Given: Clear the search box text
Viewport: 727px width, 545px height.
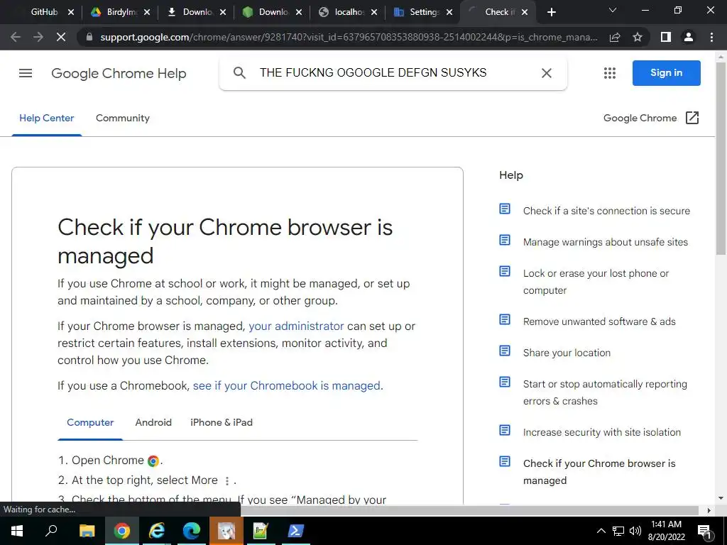Looking at the screenshot, I should pyautogui.click(x=547, y=73).
